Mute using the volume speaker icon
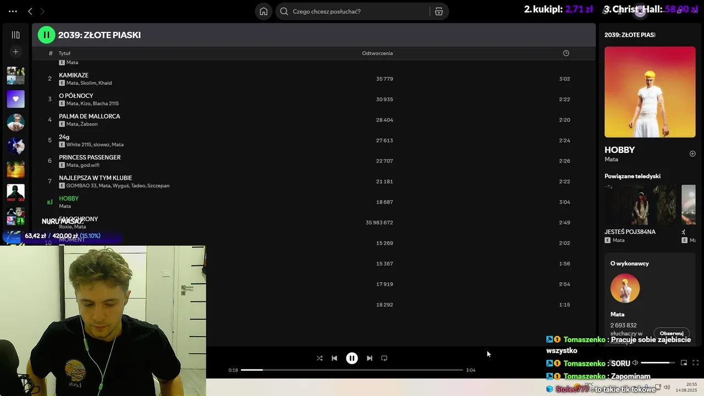Image resolution: width=704 pixels, height=396 pixels. pos(635,363)
